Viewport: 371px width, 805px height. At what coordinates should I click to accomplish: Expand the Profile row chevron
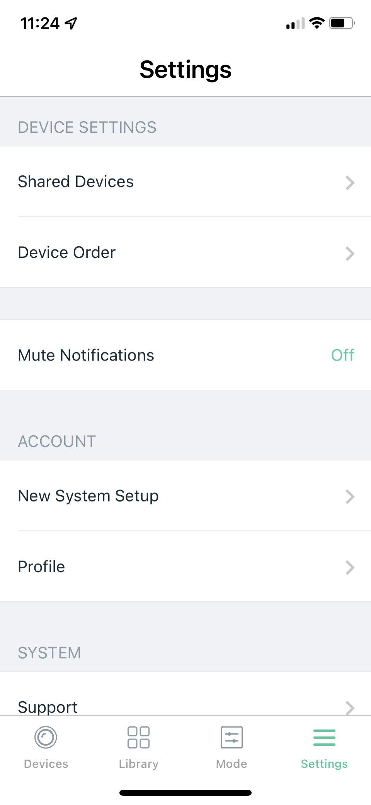pyautogui.click(x=350, y=567)
